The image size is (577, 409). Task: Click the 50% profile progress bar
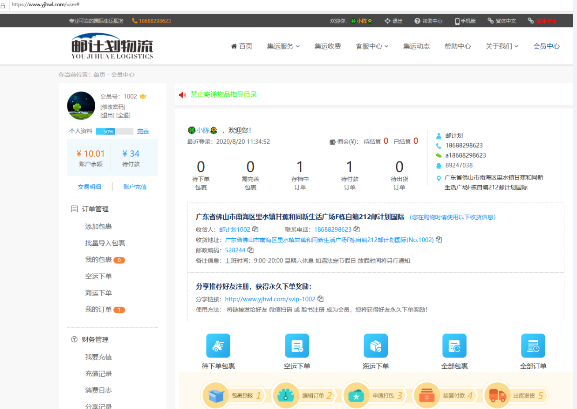coord(115,131)
